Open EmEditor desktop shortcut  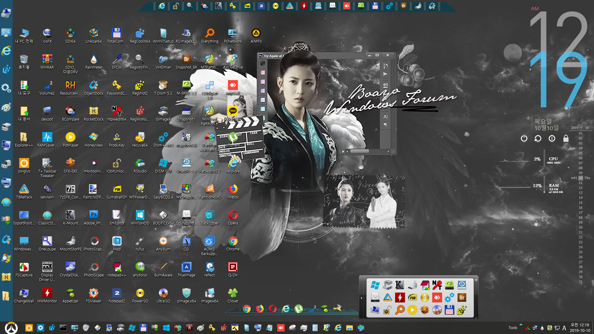117,217
